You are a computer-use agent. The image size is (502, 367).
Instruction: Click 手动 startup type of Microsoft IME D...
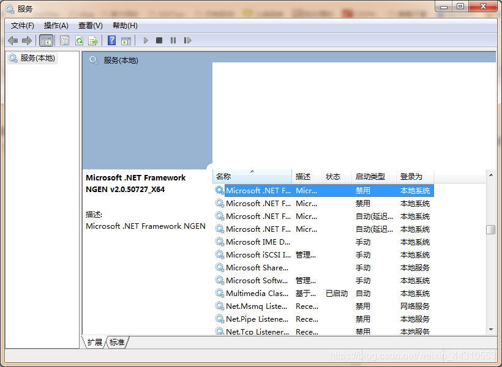tap(363, 242)
